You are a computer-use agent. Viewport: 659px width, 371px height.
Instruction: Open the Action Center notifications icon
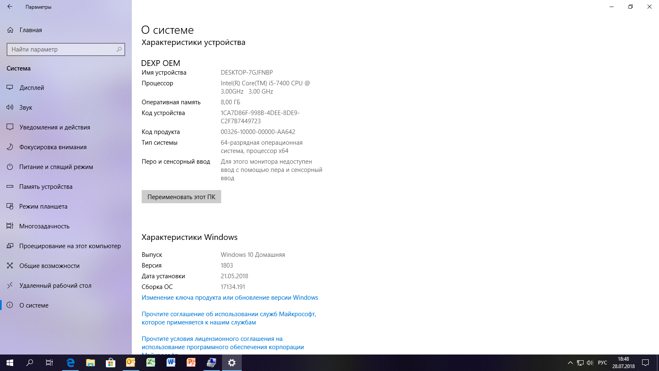tap(645, 363)
